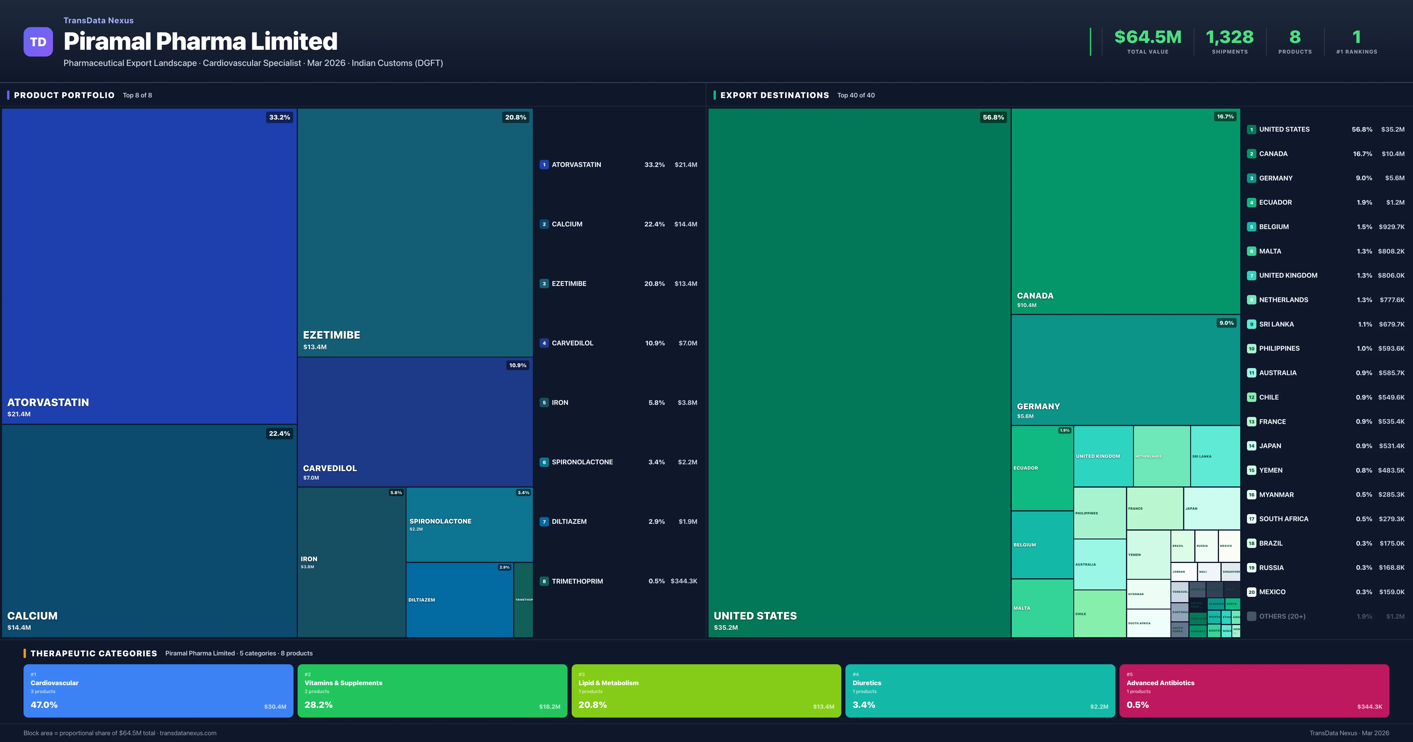This screenshot has height=742, width=1413.
Task: Click the TD logo icon
Action: [38, 42]
